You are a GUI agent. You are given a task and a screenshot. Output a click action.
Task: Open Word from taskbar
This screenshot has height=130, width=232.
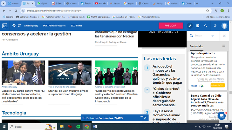(x=95, y=127)
